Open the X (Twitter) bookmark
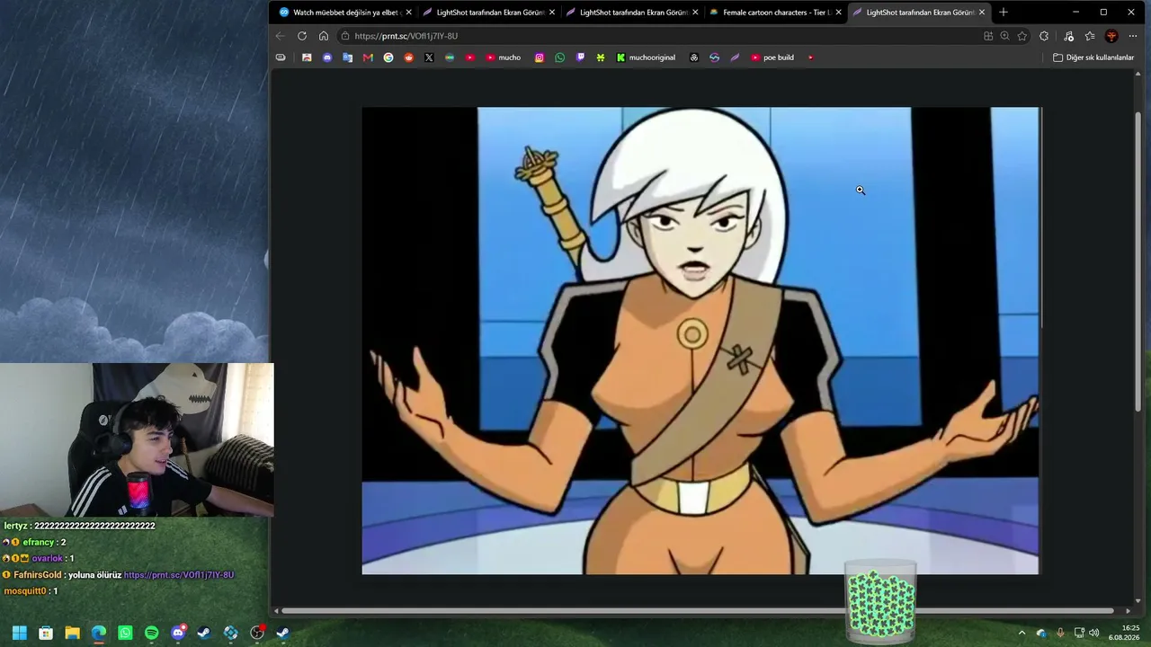 tap(429, 58)
